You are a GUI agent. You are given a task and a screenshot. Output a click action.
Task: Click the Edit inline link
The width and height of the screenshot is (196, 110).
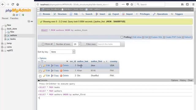click(137, 37)
